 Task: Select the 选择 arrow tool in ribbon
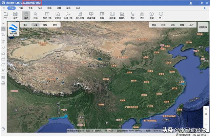tap(35, 15)
